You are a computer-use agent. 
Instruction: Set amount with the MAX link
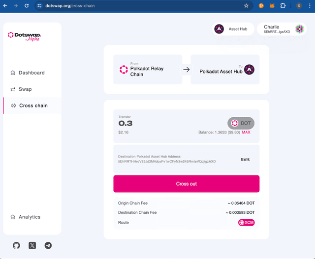click(x=246, y=132)
